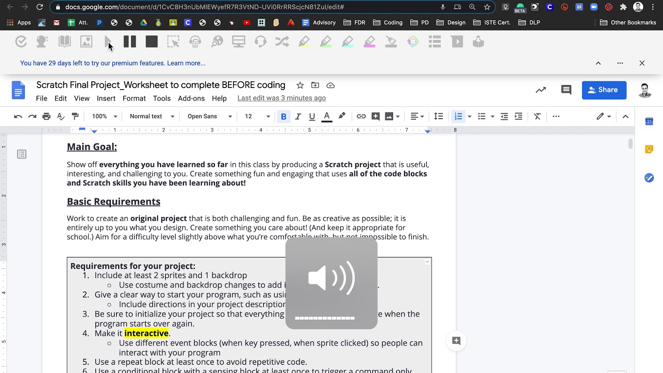Screen dimensions: 663x373
Task: Open the Tools menu
Action: tap(162, 98)
